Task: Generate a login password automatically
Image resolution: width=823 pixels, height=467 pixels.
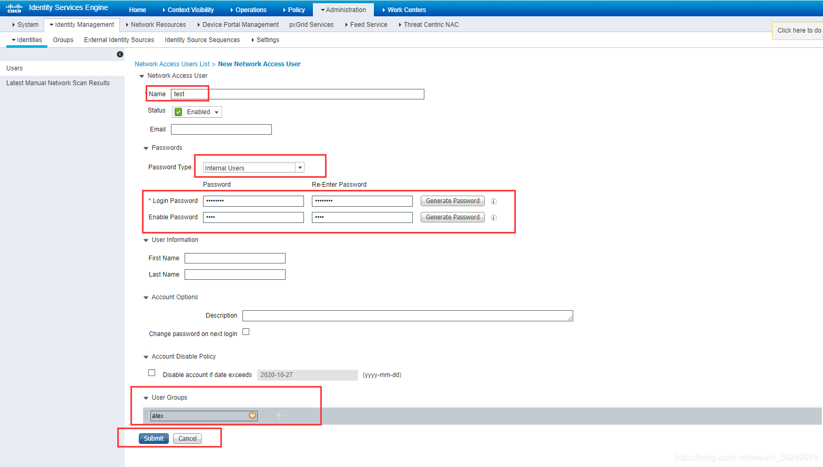Action: pos(452,201)
